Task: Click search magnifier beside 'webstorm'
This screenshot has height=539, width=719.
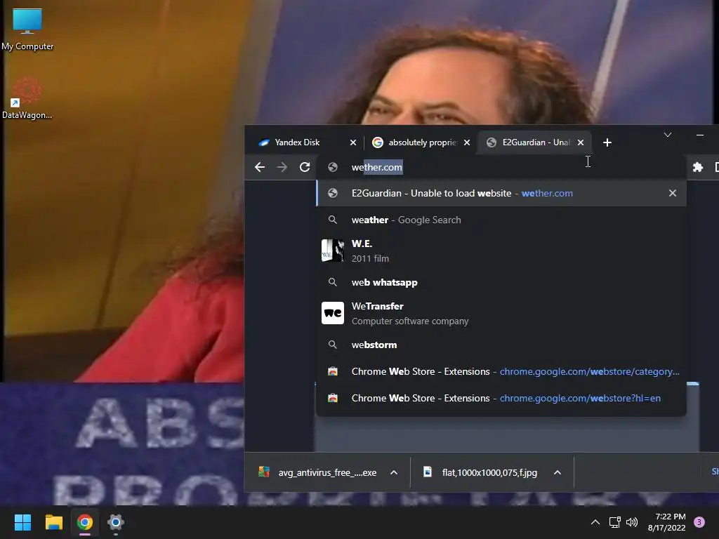Action: pos(333,345)
